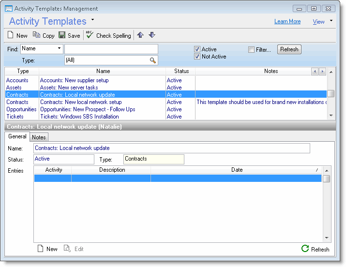Expand the Activity Templates title dropdown arrow
Screen dimensions: 346x267
(93, 20)
